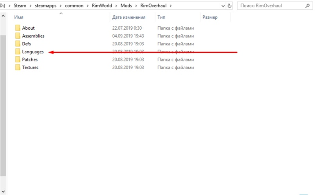The width and height of the screenshot is (316, 195).
Task: Click the Patches row date 20.08.2019 19:03
Action: [x=128, y=59]
